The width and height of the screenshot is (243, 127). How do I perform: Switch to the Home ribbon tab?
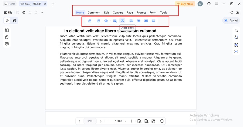80,12
